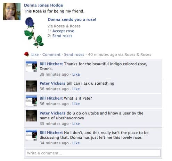Like Donna's rose post
Viewport: 172px width, 161px height.
click(35, 54)
